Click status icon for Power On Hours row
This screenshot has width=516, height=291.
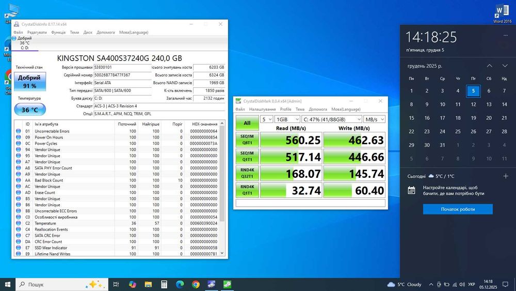[19, 137]
